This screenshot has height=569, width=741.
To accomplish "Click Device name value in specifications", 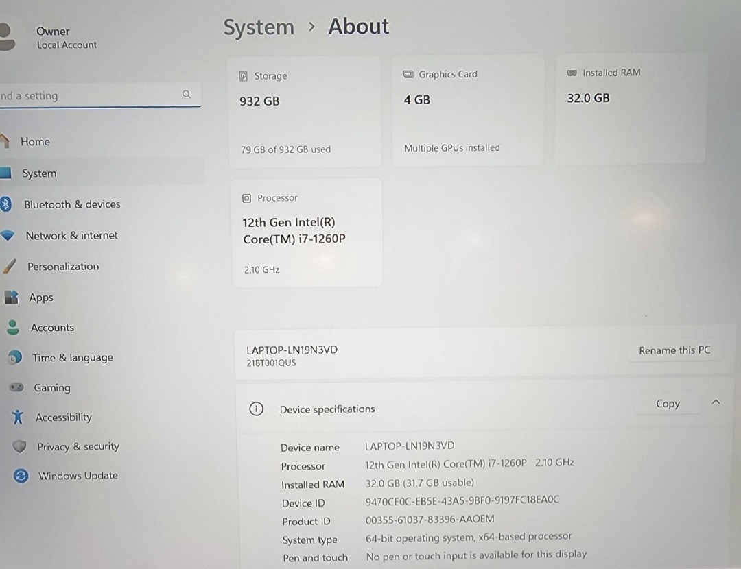I will click(409, 446).
